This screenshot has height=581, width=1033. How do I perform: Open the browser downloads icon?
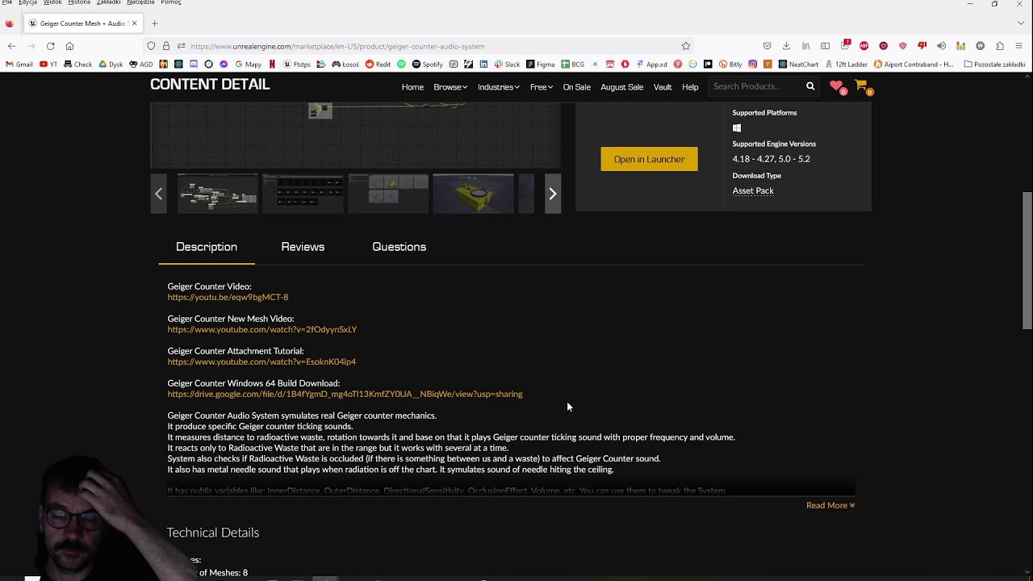[x=786, y=46]
